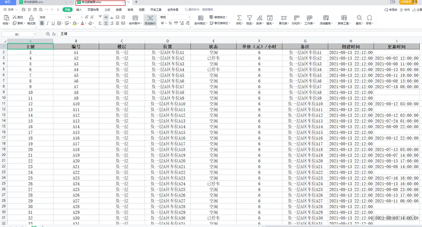The width and height of the screenshot is (422, 227).
Task: Click the Conditional Format (条件格式) icon
Action: [200, 18]
